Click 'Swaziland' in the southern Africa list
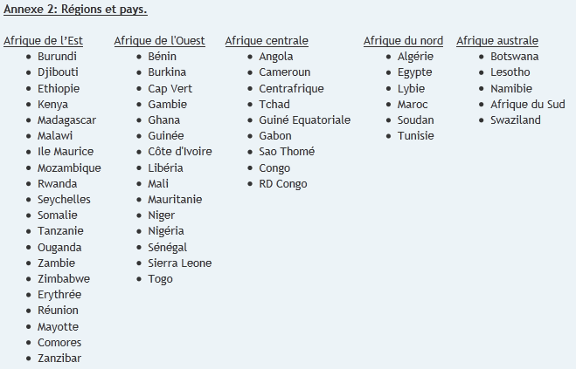This screenshot has height=369, width=576. 516,120
